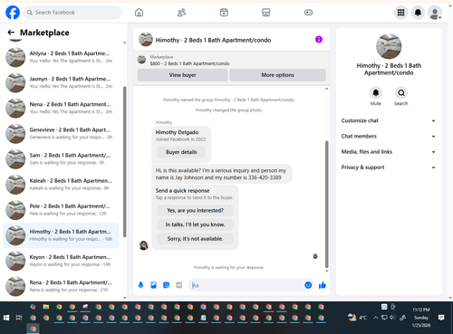Open the Marketplace storefront tab icon

pyautogui.click(x=266, y=13)
